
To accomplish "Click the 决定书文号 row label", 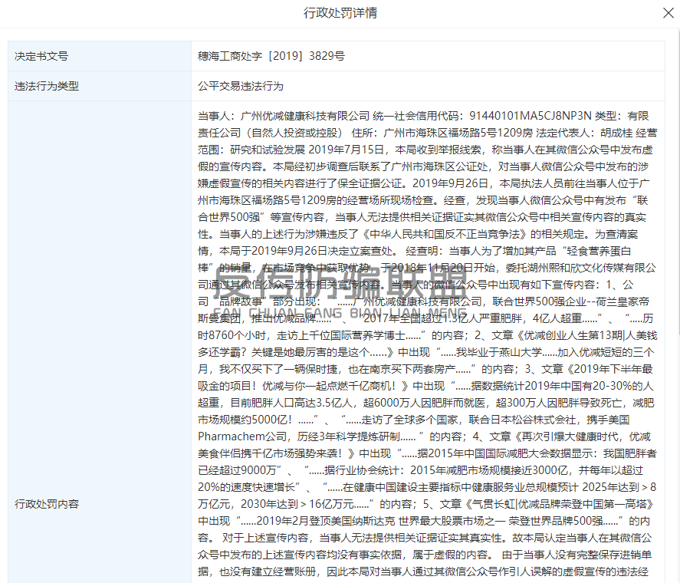I will [x=41, y=56].
